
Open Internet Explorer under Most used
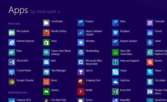pyautogui.click(x=21, y=42)
